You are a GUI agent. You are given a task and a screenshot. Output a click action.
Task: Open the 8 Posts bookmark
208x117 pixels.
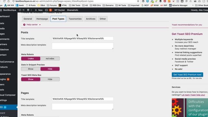click(31, 5)
